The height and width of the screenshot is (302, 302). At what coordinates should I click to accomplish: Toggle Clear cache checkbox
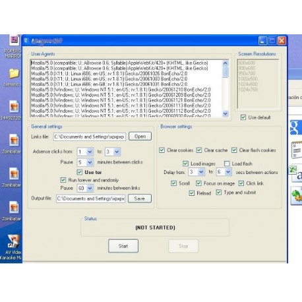pyautogui.click(x=199, y=150)
